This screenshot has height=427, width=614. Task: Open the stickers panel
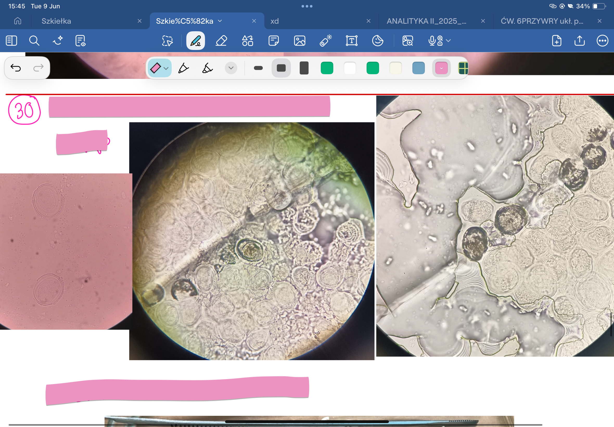[378, 41]
